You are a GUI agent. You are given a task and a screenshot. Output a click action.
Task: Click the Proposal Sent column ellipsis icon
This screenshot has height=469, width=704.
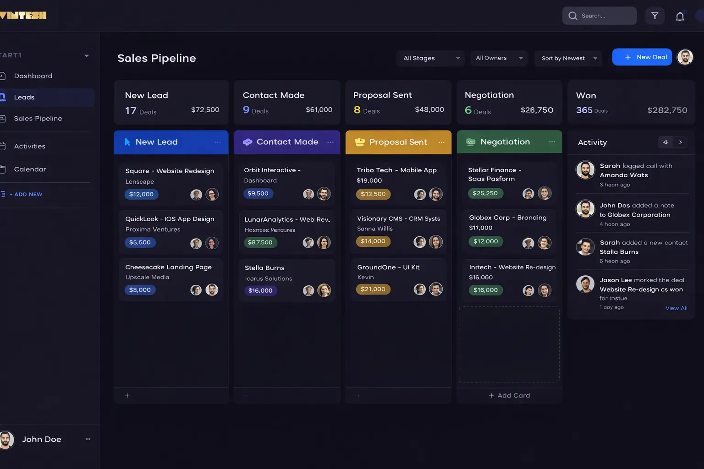(x=441, y=142)
